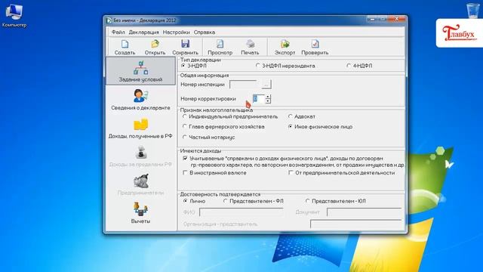Open Сведения о декларанте section
Viewport: 483px width, 272px height.
pyautogui.click(x=141, y=100)
